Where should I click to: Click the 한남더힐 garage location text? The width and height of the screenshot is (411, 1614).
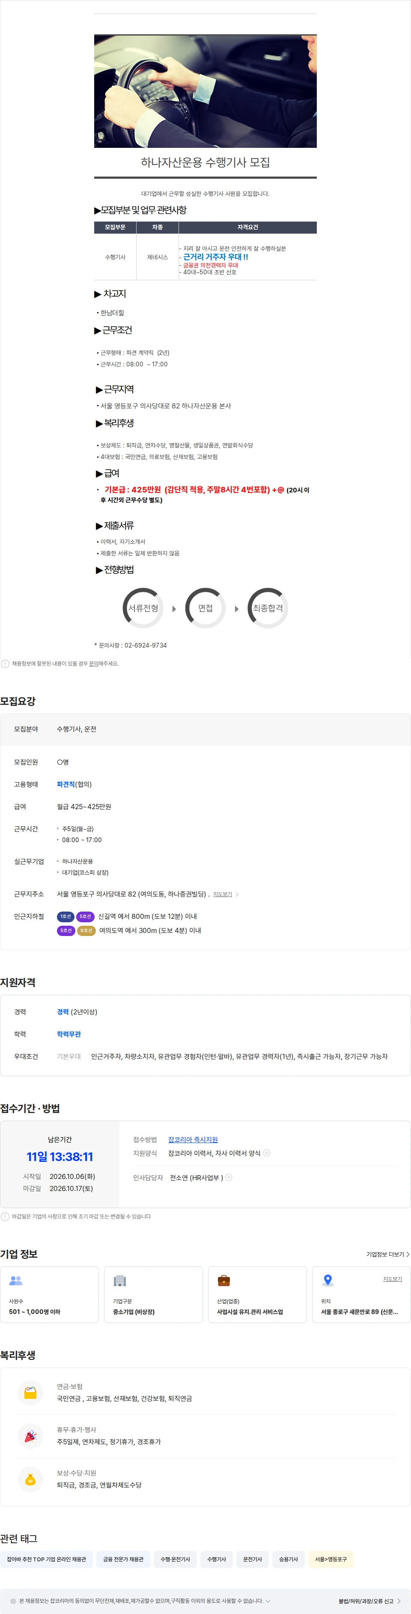pos(112,313)
